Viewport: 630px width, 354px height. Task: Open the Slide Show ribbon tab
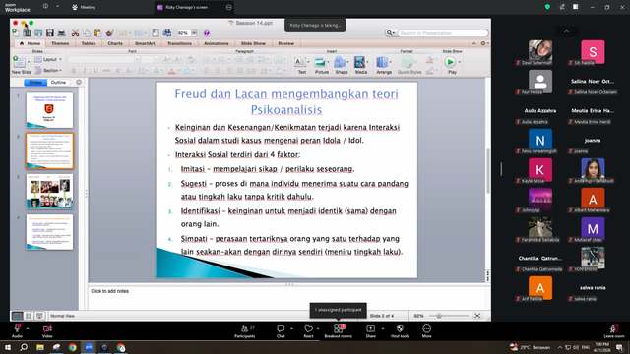(253, 43)
